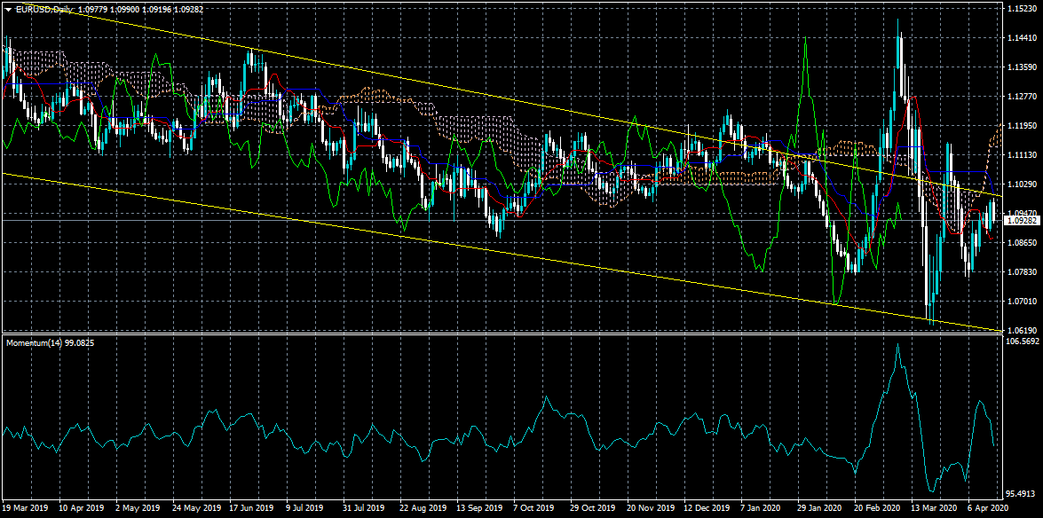This screenshot has width=1043, height=518.
Task: Open the chart dropdown arrow beside EURUSD,Daily
Action: 8,9
